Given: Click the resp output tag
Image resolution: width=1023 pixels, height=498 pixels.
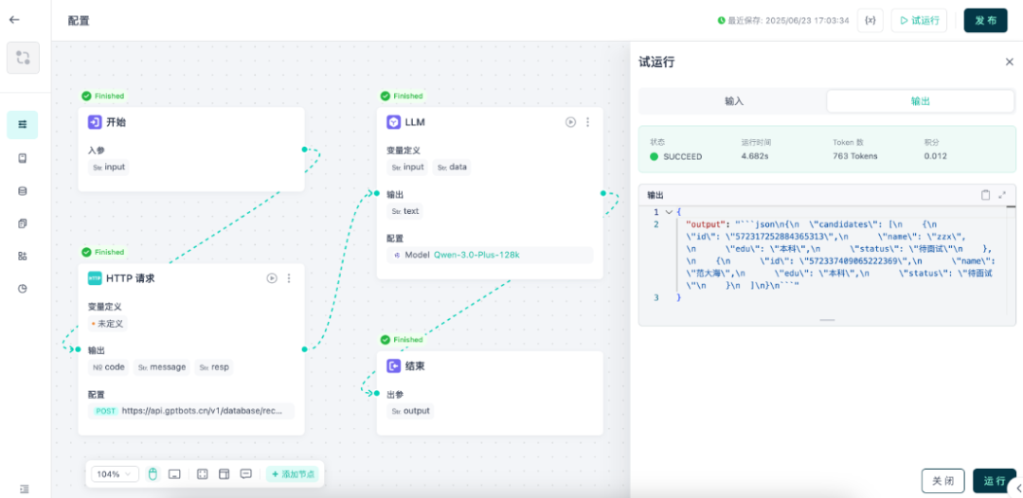Looking at the screenshot, I should tap(215, 367).
